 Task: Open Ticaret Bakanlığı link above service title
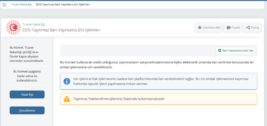click(x=34, y=24)
